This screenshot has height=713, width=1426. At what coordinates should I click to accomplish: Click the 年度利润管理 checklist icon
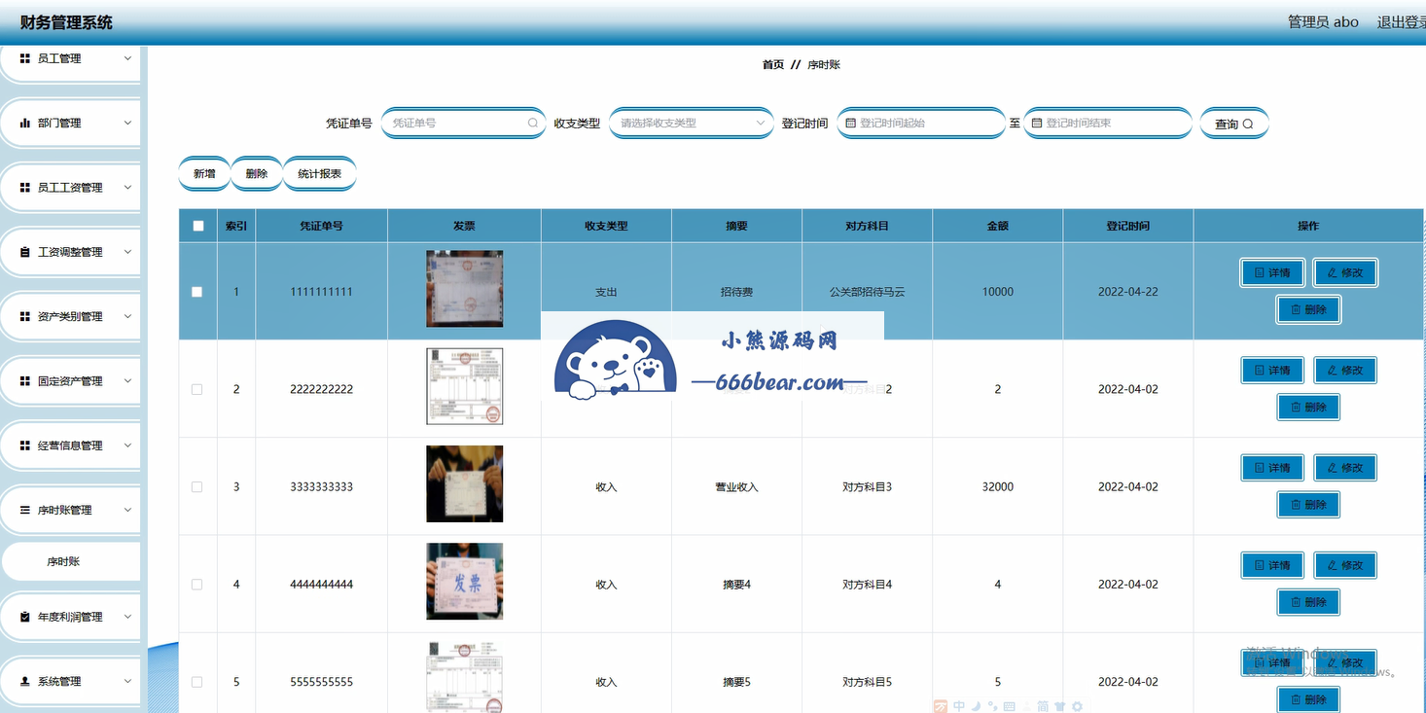coord(25,617)
